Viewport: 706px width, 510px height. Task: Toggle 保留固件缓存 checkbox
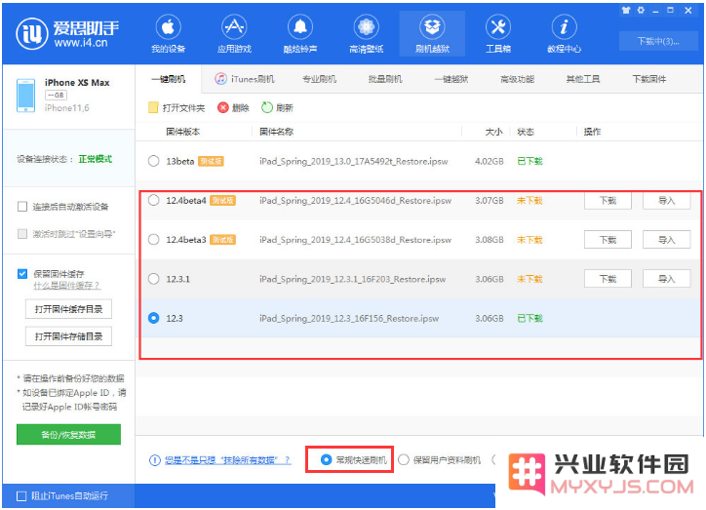[22, 274]
